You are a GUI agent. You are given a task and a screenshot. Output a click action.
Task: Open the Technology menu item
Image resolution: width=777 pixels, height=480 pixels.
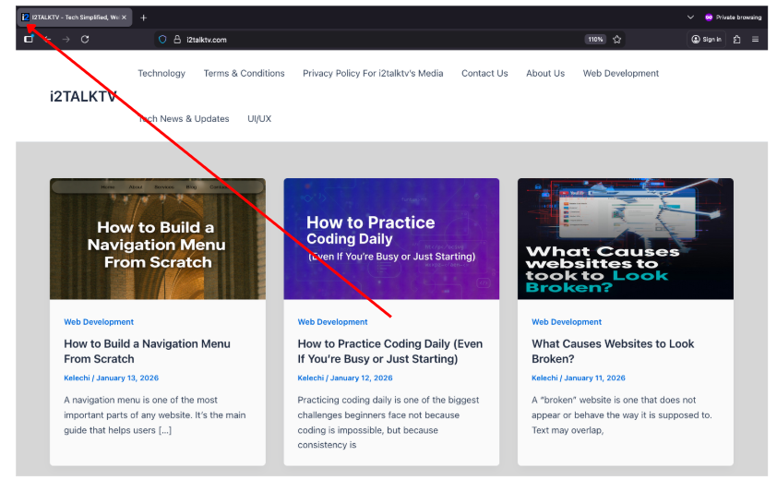tap(161, 74)
